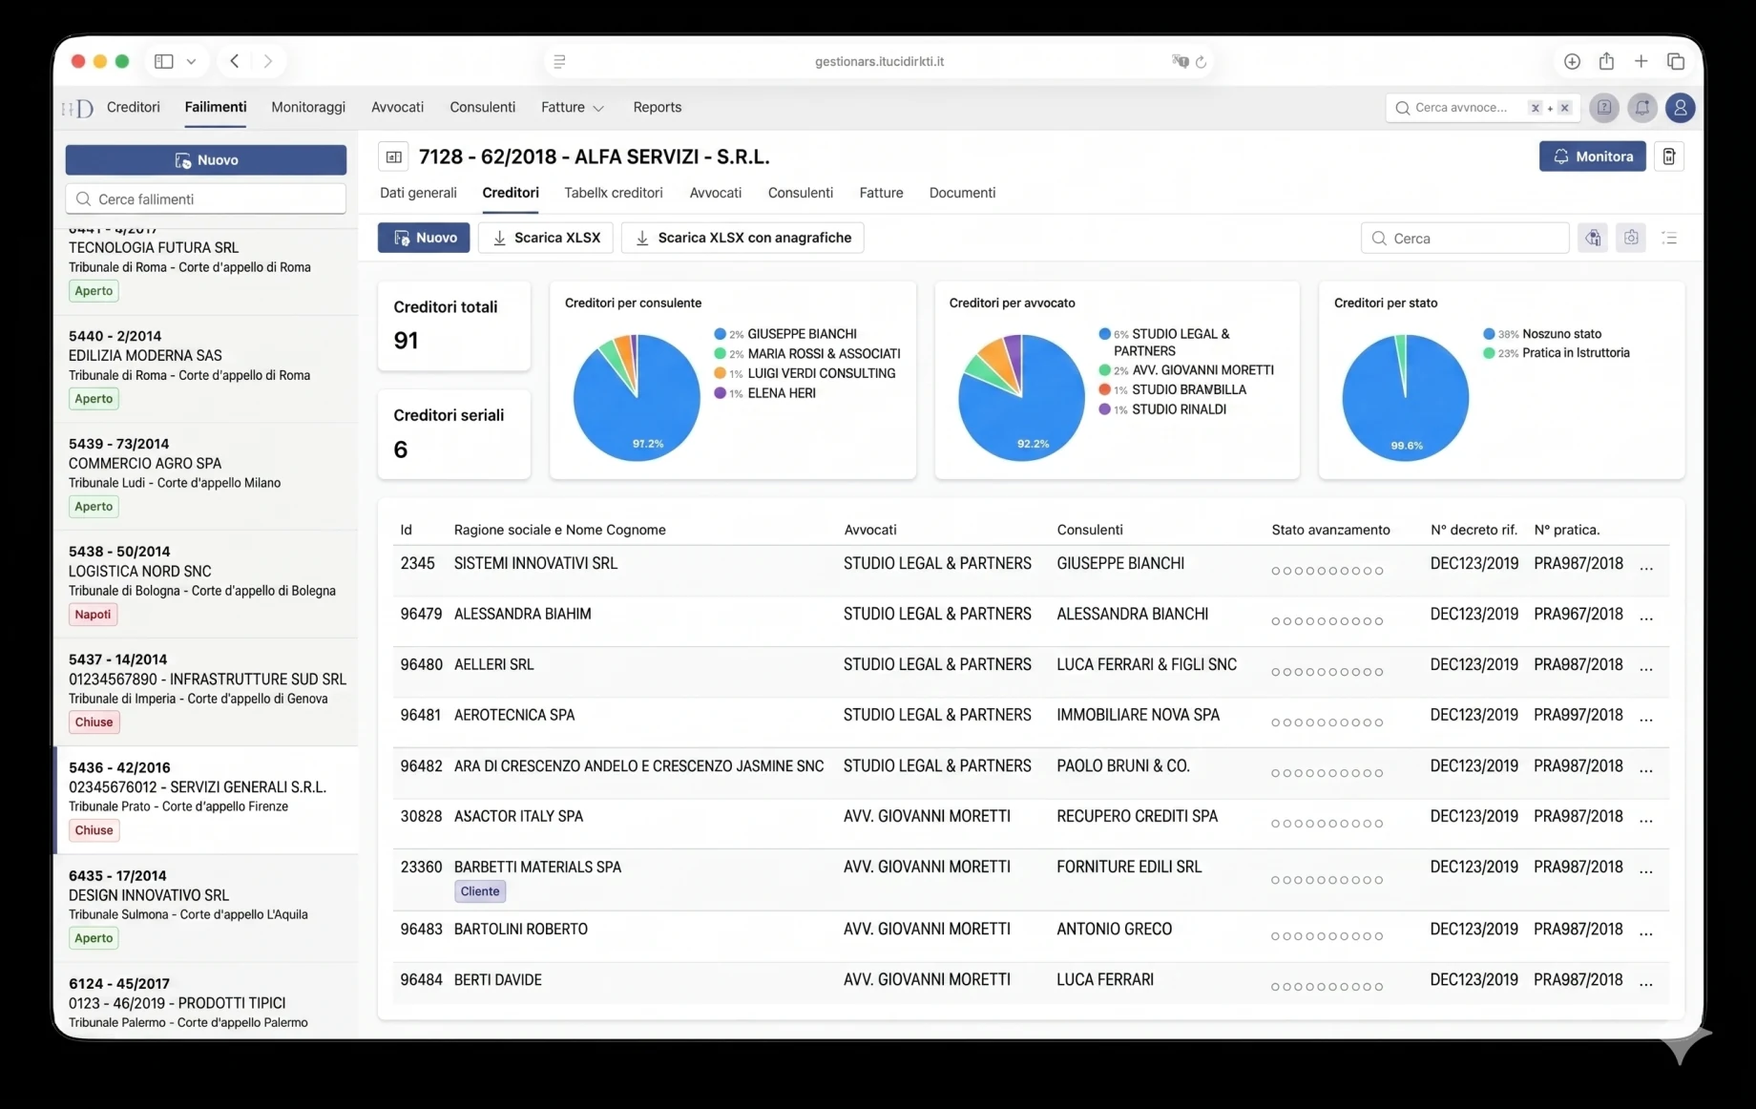Click the delete icon next to Monitora
This screenshot has width=1756, height=1109.
[1668, 157]
